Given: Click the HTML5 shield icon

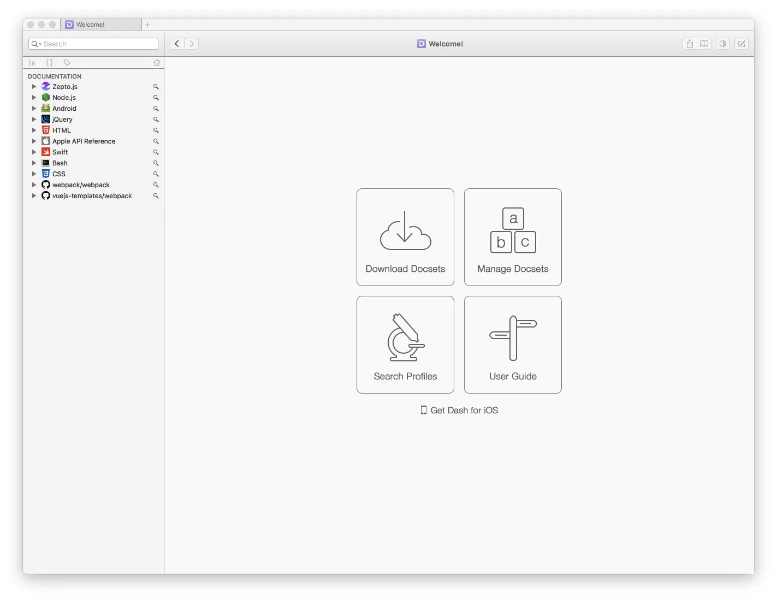Looking at the screenshot, I should (x=46, y=130).
